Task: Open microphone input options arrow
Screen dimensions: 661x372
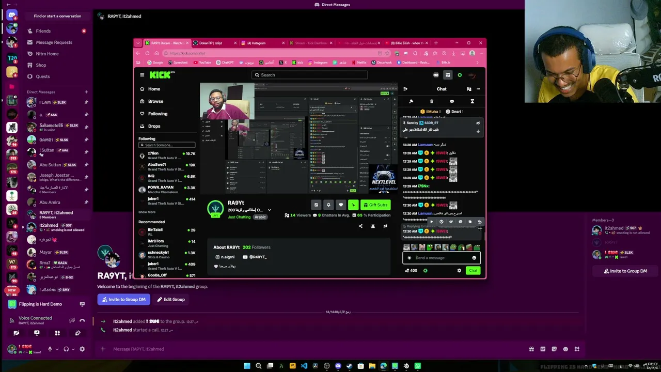Action: coord(57,349)
